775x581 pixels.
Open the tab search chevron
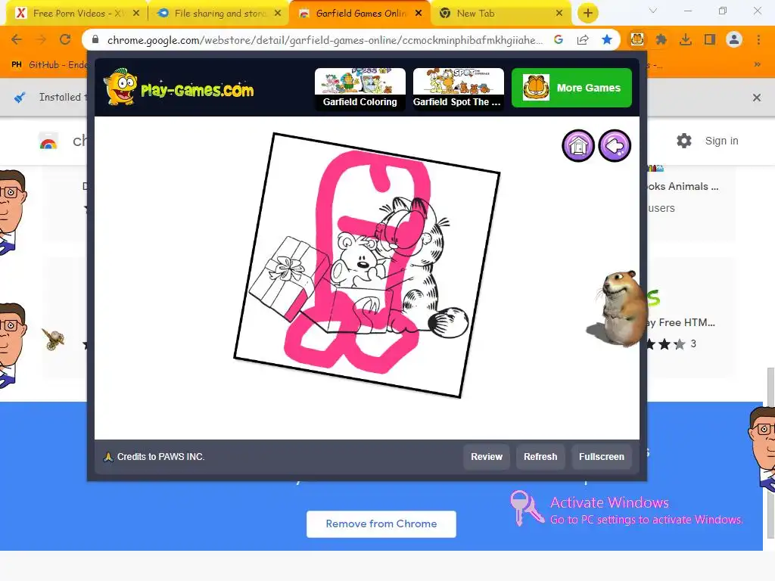click(653, 11)
